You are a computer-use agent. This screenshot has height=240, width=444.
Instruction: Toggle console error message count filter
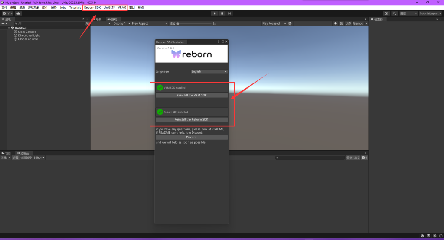click(x=364, y=157)
